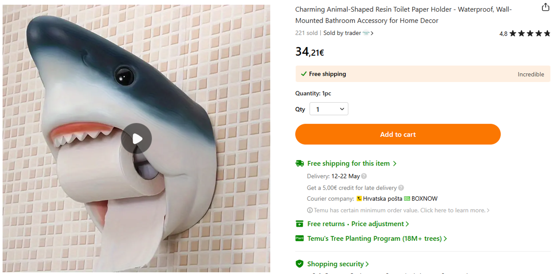Click the help icon beside late delivery credit
The height and width of the screenshot is (274, 556).
[401, 188]
